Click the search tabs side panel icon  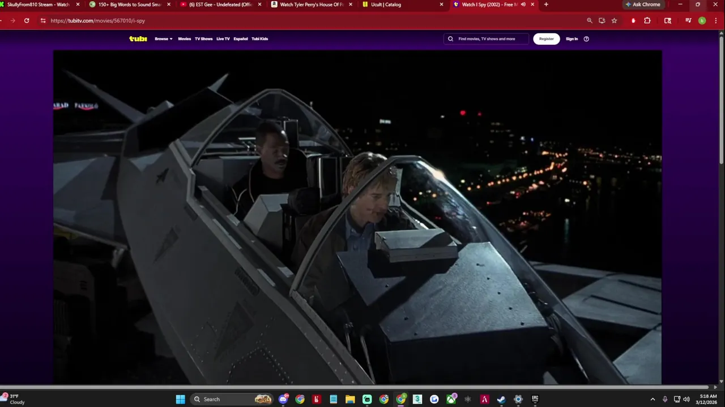pyautogui.click(x=668, y=20)
